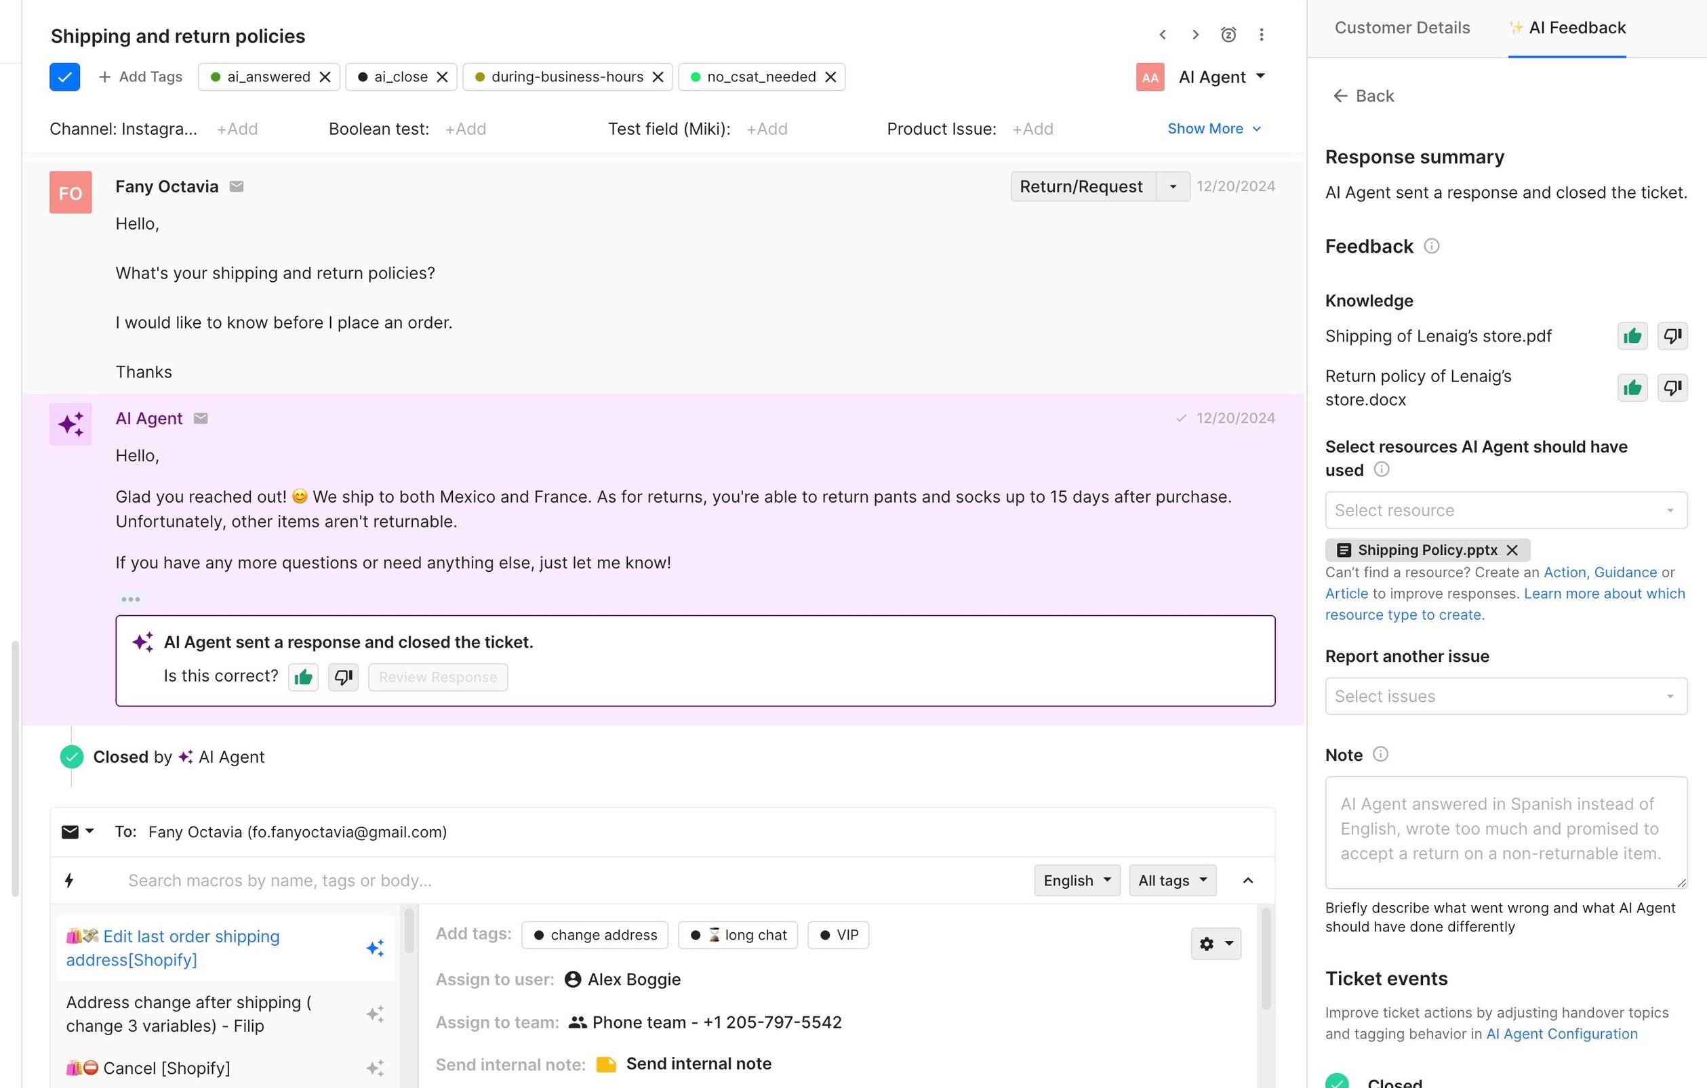
Task: Click thumbs up next to 'Is this correct?'
Action: tap(304, 677)
